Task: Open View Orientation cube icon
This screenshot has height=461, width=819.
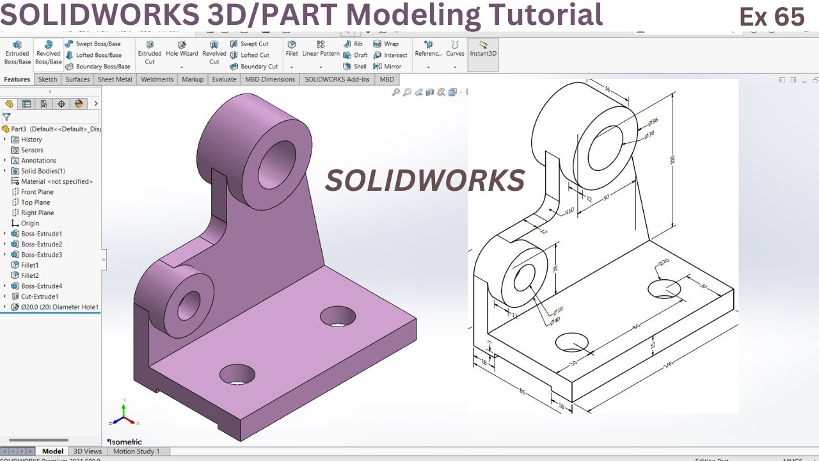Action: (453, 92)
